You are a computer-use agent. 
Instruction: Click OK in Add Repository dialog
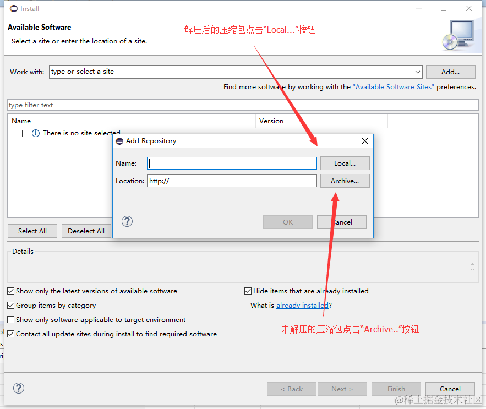(x=288, y=222)
